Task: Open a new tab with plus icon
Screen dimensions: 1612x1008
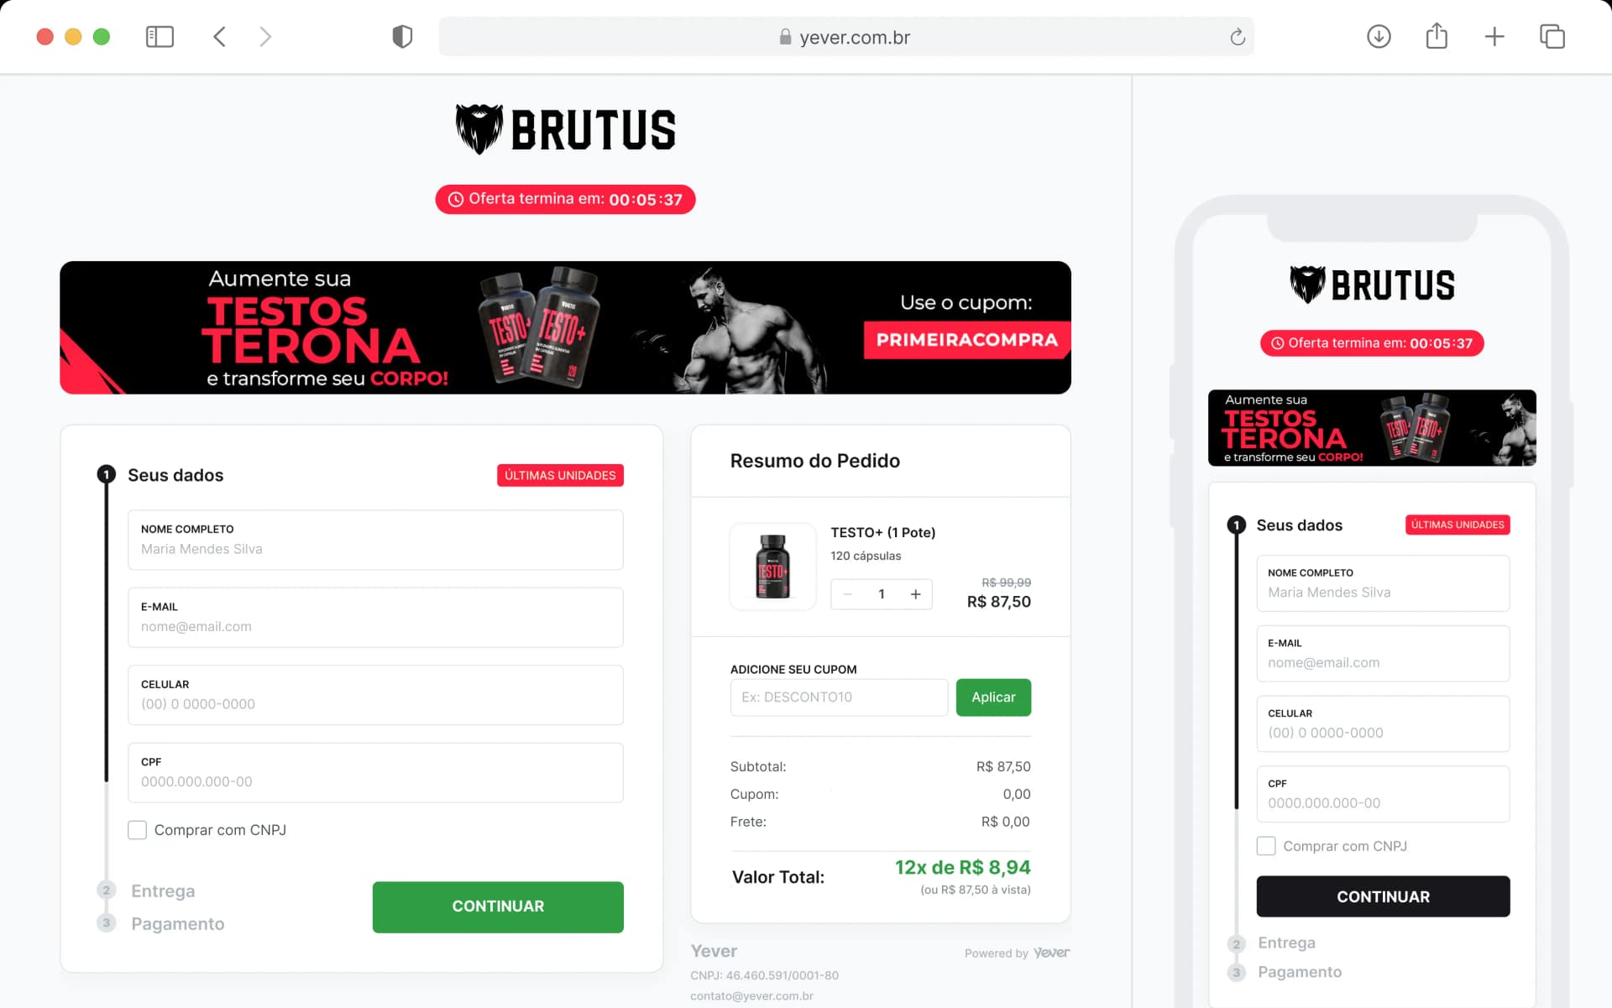Action: click(1494, 37)
